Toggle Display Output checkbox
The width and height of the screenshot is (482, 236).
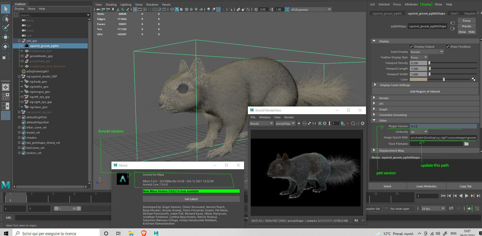[411, 46]
